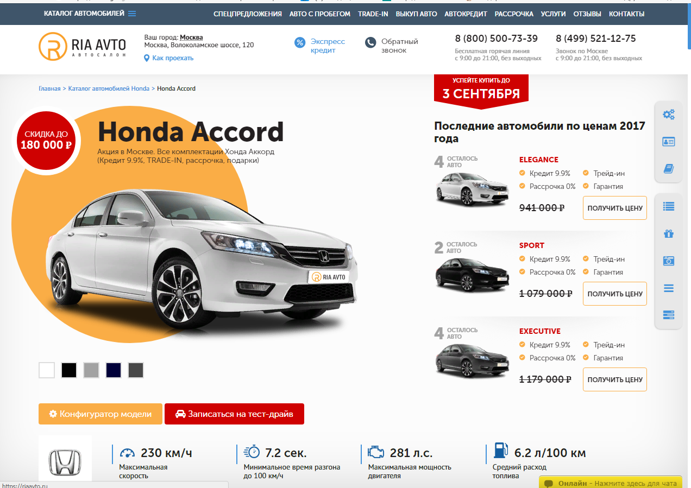The height and width of the screenshot is (488, 691).
Task: Open the Онлайн chat bar
Action: (610, 483)
